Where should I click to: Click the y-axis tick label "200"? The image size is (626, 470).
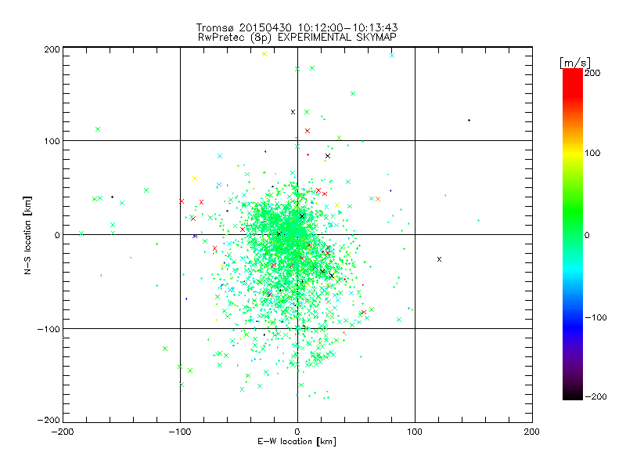[52, 49]
